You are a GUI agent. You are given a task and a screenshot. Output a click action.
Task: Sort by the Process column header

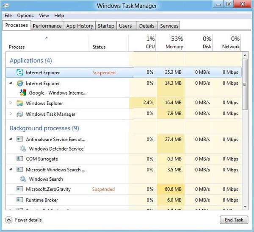click(x=47, y=43)
